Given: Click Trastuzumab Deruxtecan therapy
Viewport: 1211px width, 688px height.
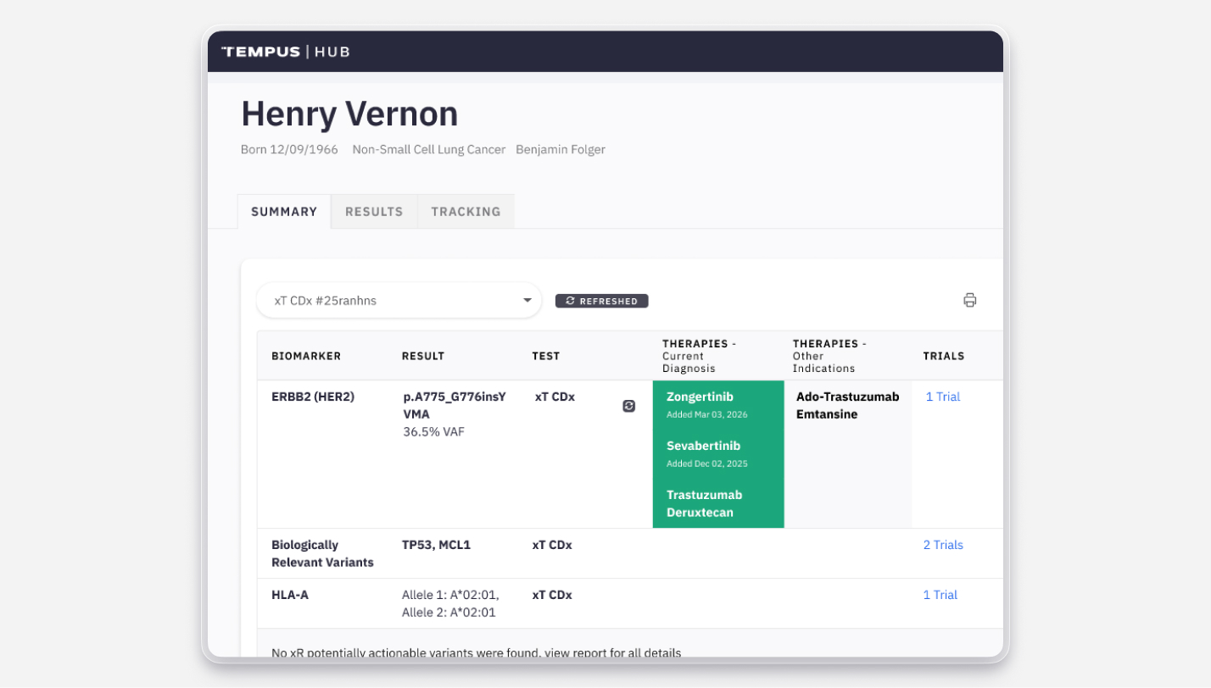Looking at the screenshot, I should [704, 503].
